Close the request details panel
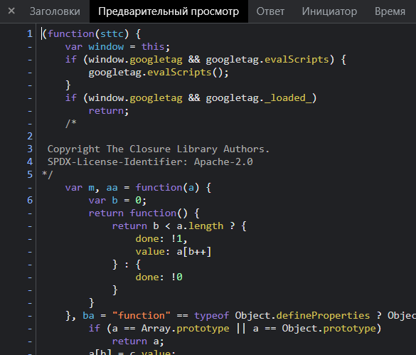The width and height of the screenshot is (416, 355). (11, 11)
